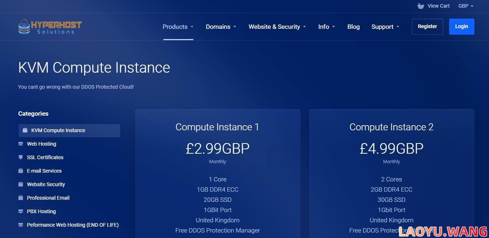Click the '1GB DDR4 ECC' spec line
The image size is (489, 238).
click(217, 189)
